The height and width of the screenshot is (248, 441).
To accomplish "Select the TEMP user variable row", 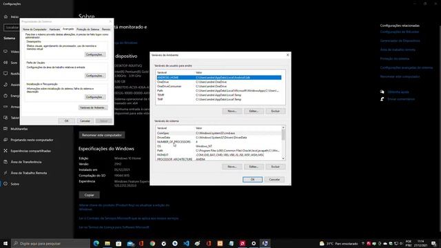I will 219,95.
